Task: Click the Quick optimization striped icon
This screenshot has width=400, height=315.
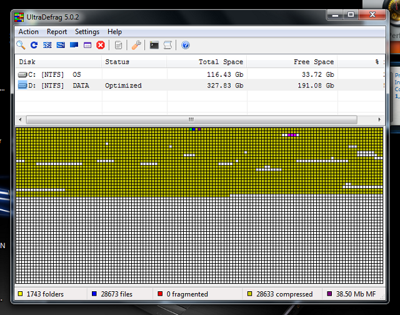Action: point(61,45)
